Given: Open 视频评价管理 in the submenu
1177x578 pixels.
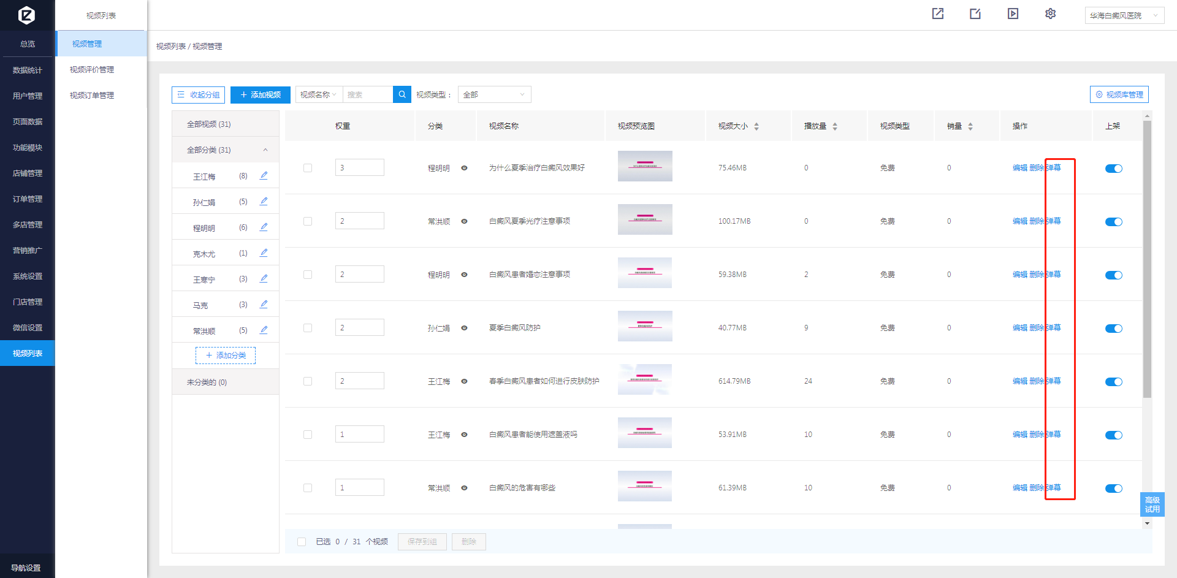Looking at the screenshot, I should coord(92,70).
